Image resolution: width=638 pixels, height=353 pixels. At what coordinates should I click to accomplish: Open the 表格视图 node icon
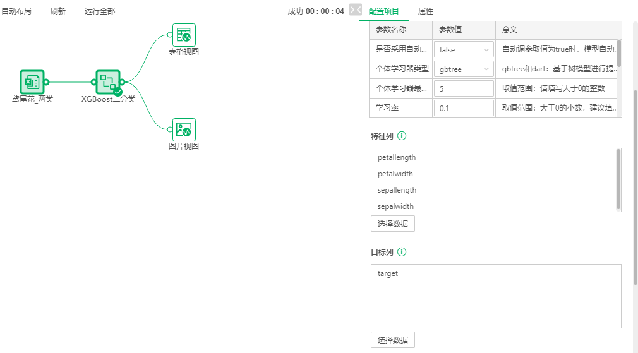(184, 35)
